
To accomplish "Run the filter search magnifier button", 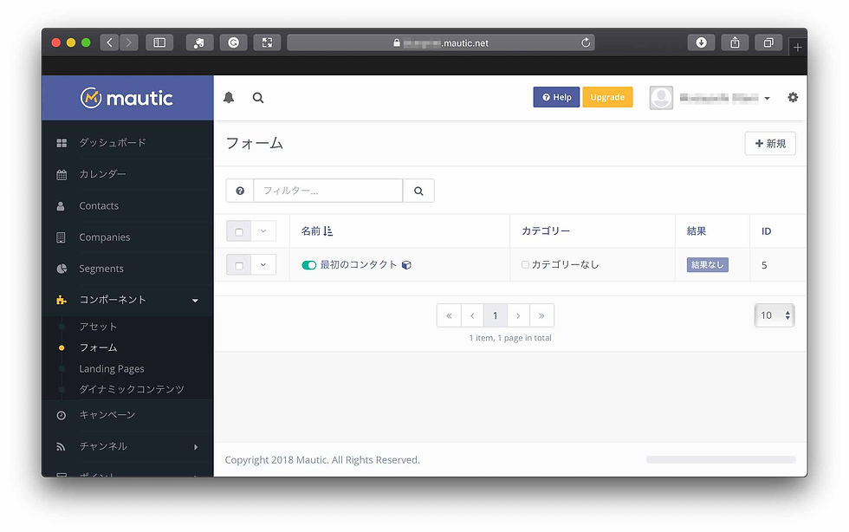I will click(x=418, y=191).
